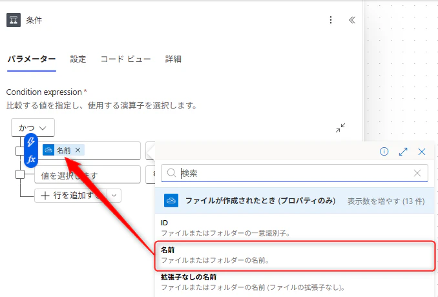Viewport: 438px width, 297px height.
Task: Open the three-dot more options menu
Action: (x=331, y=20)
